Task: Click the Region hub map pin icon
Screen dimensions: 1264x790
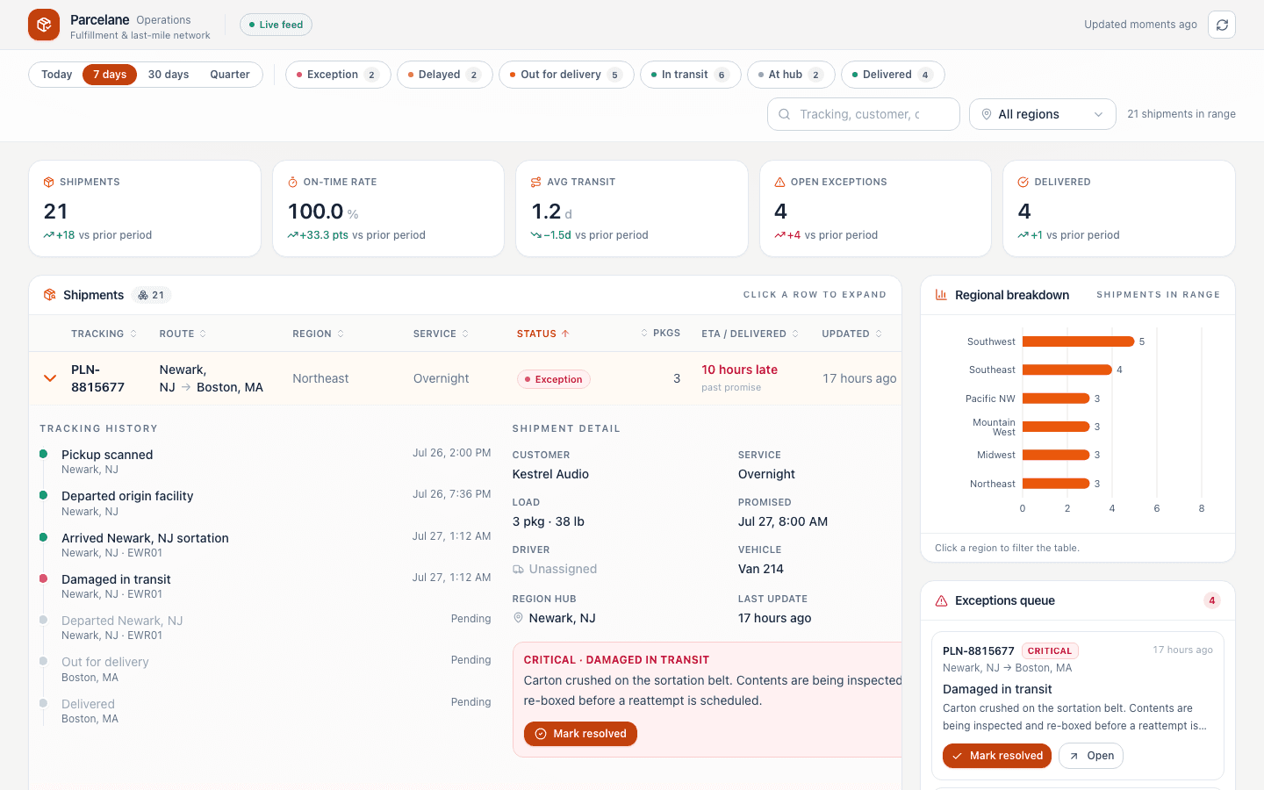Action: (x=518, y=618)
